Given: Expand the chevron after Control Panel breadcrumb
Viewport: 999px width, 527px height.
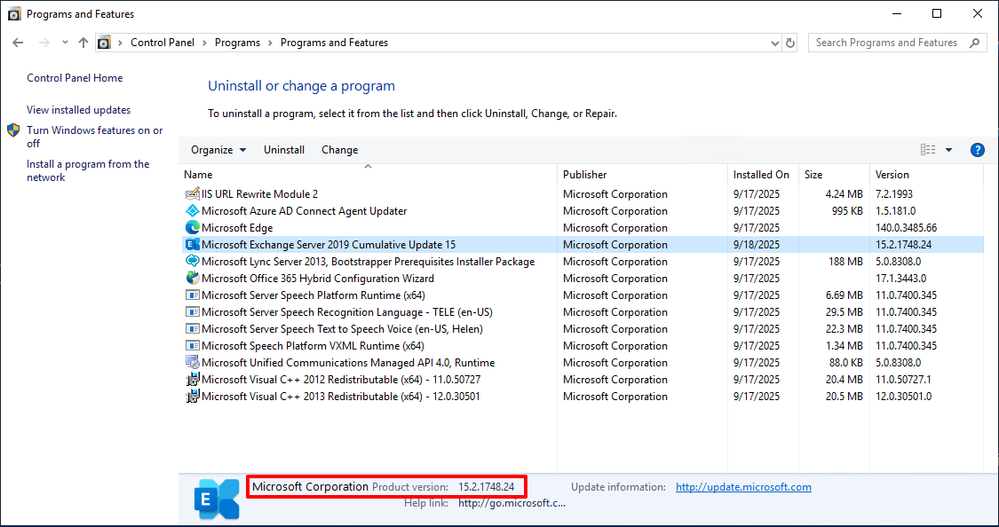Looking at the screenshot, I should click(204, 43).
